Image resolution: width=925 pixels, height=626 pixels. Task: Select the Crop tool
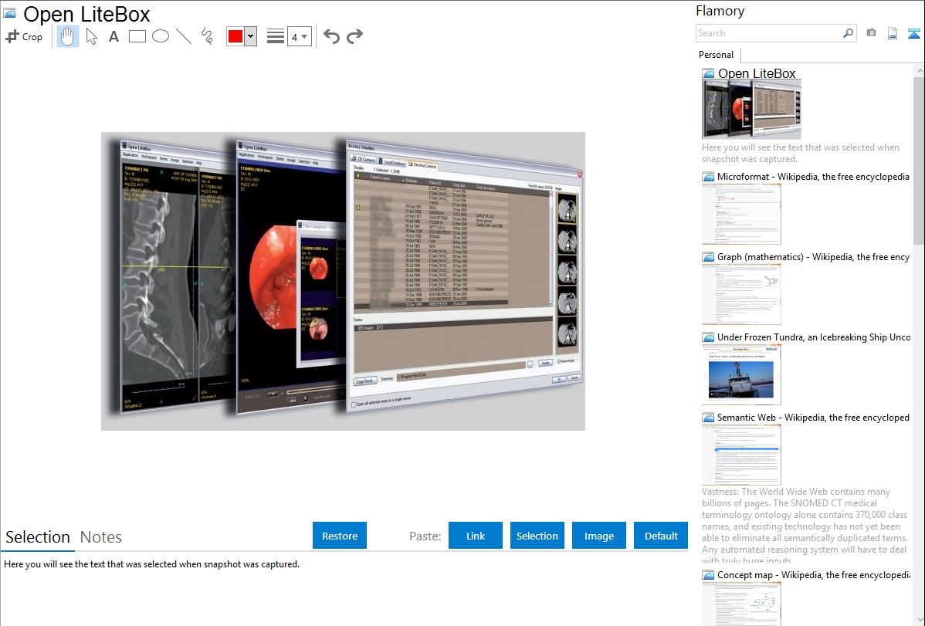tap(24, 36)
